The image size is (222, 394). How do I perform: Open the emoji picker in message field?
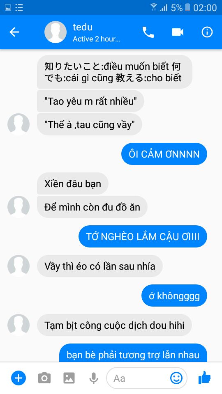[x=176, y=378]
